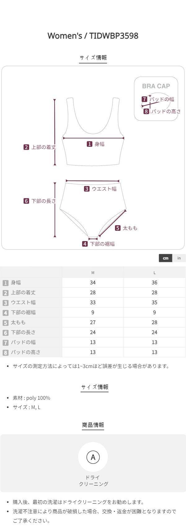This screenshot has height=531, width=186.
Task: Switch size units to inches
Action: pos(179,258)
